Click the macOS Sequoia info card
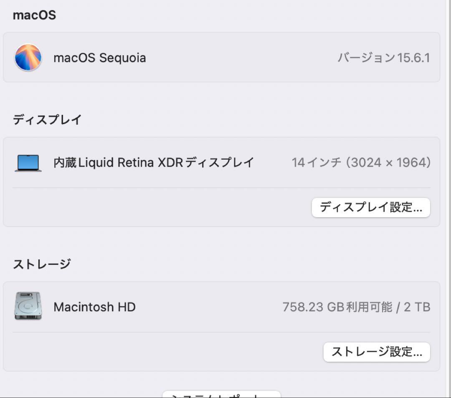451x398 pixels. point(220,57)
